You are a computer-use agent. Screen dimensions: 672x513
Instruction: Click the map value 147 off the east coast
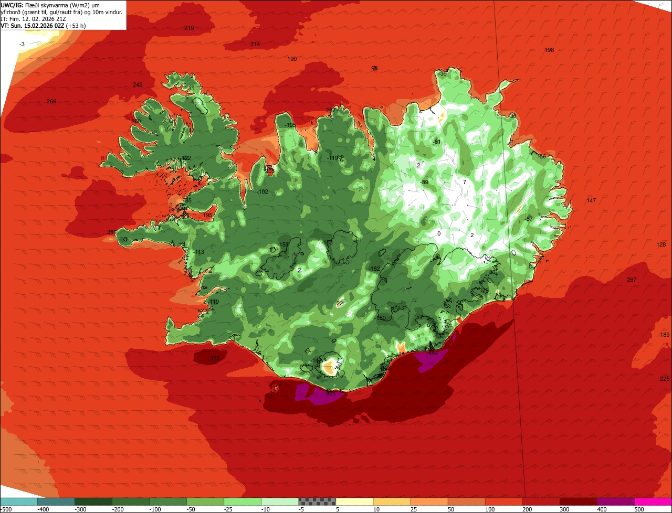pyautogui.click(x=591, y=200)
